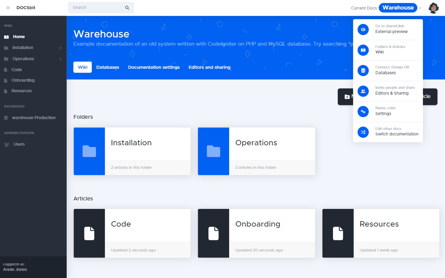Click the Editors & Sharing people icon
Image resolution: width=445 pixels, height=278 pixels.
[363, 91]
